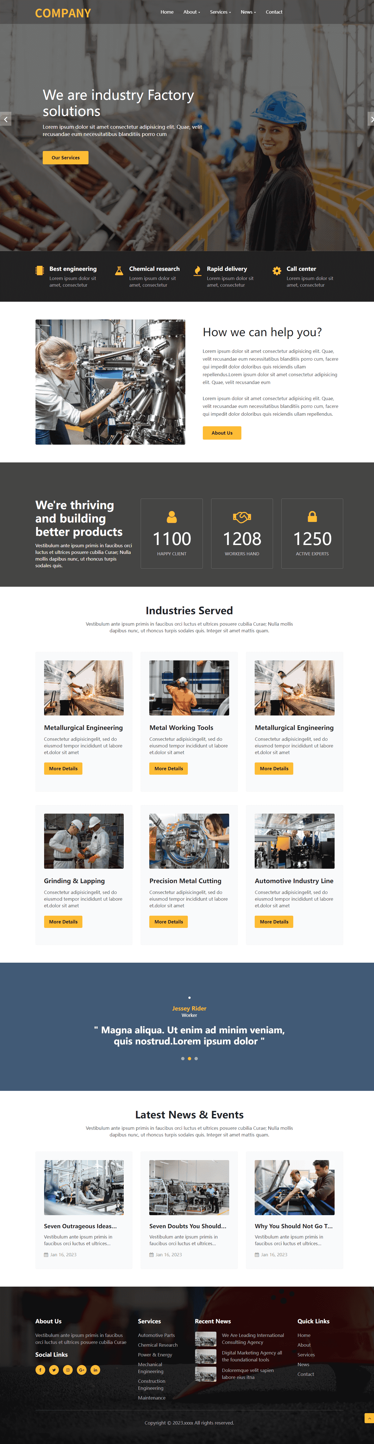Open Doloremque velit sapien news link
The height and width of the screenshot is (1444, 374).
248,1373
